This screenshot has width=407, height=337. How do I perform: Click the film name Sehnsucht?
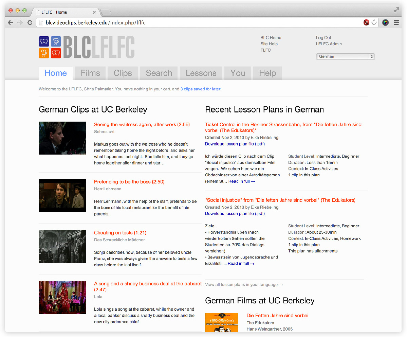[x=104, y=132]
